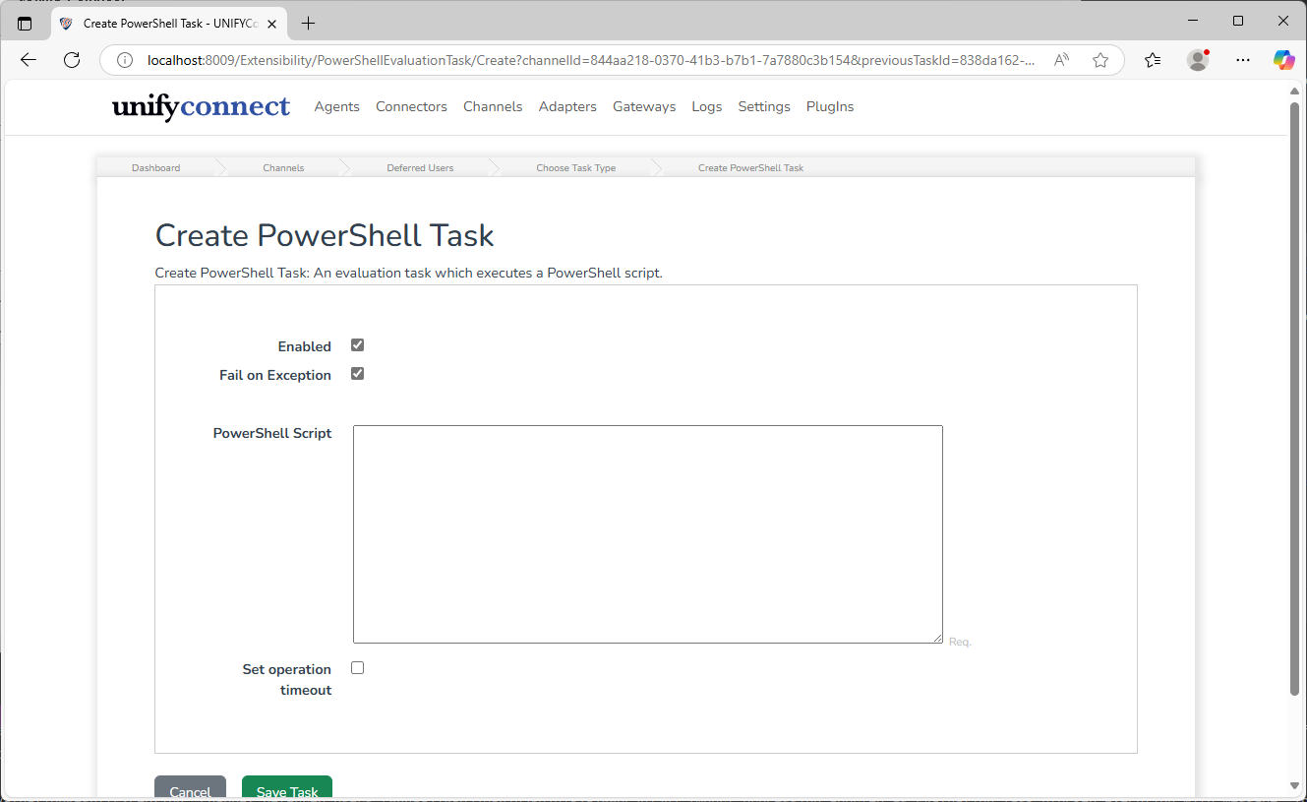Click the Save Task button
The height and width of the screenshot is (802, 1307).
(287, 788)
